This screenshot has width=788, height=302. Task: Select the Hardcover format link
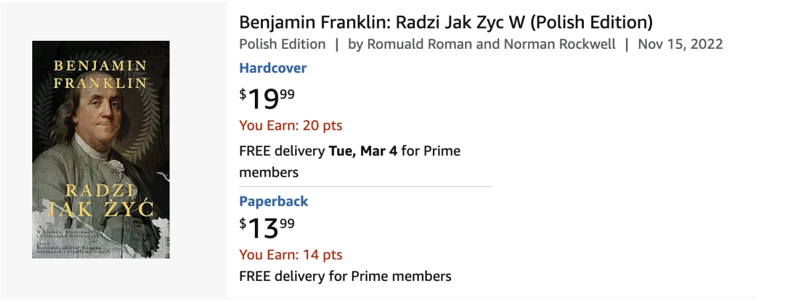pyautogui.click(x=273, y=68)
